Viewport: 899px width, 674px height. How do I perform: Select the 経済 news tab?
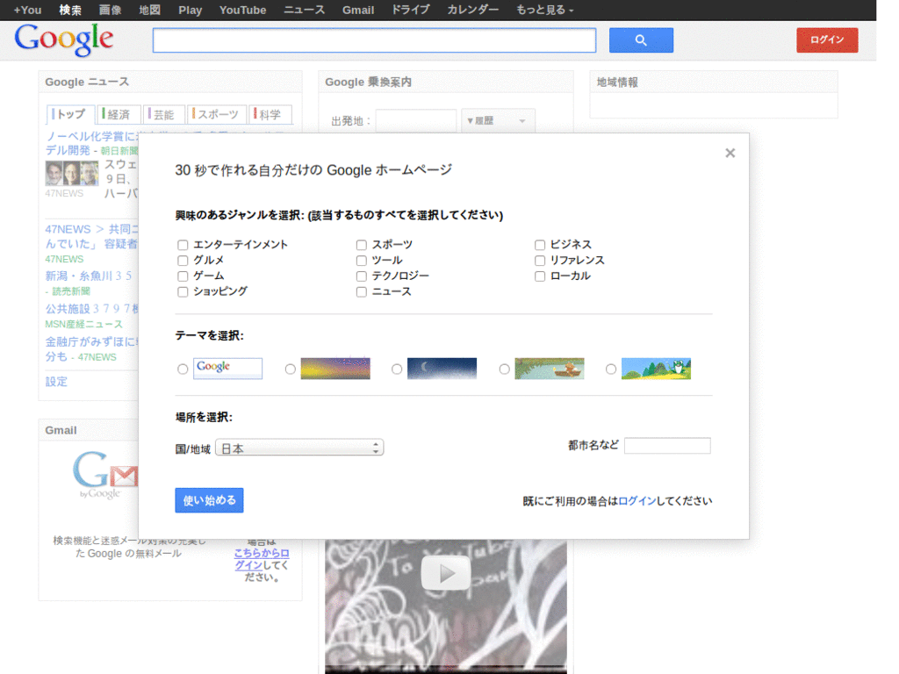pos(119,114)
